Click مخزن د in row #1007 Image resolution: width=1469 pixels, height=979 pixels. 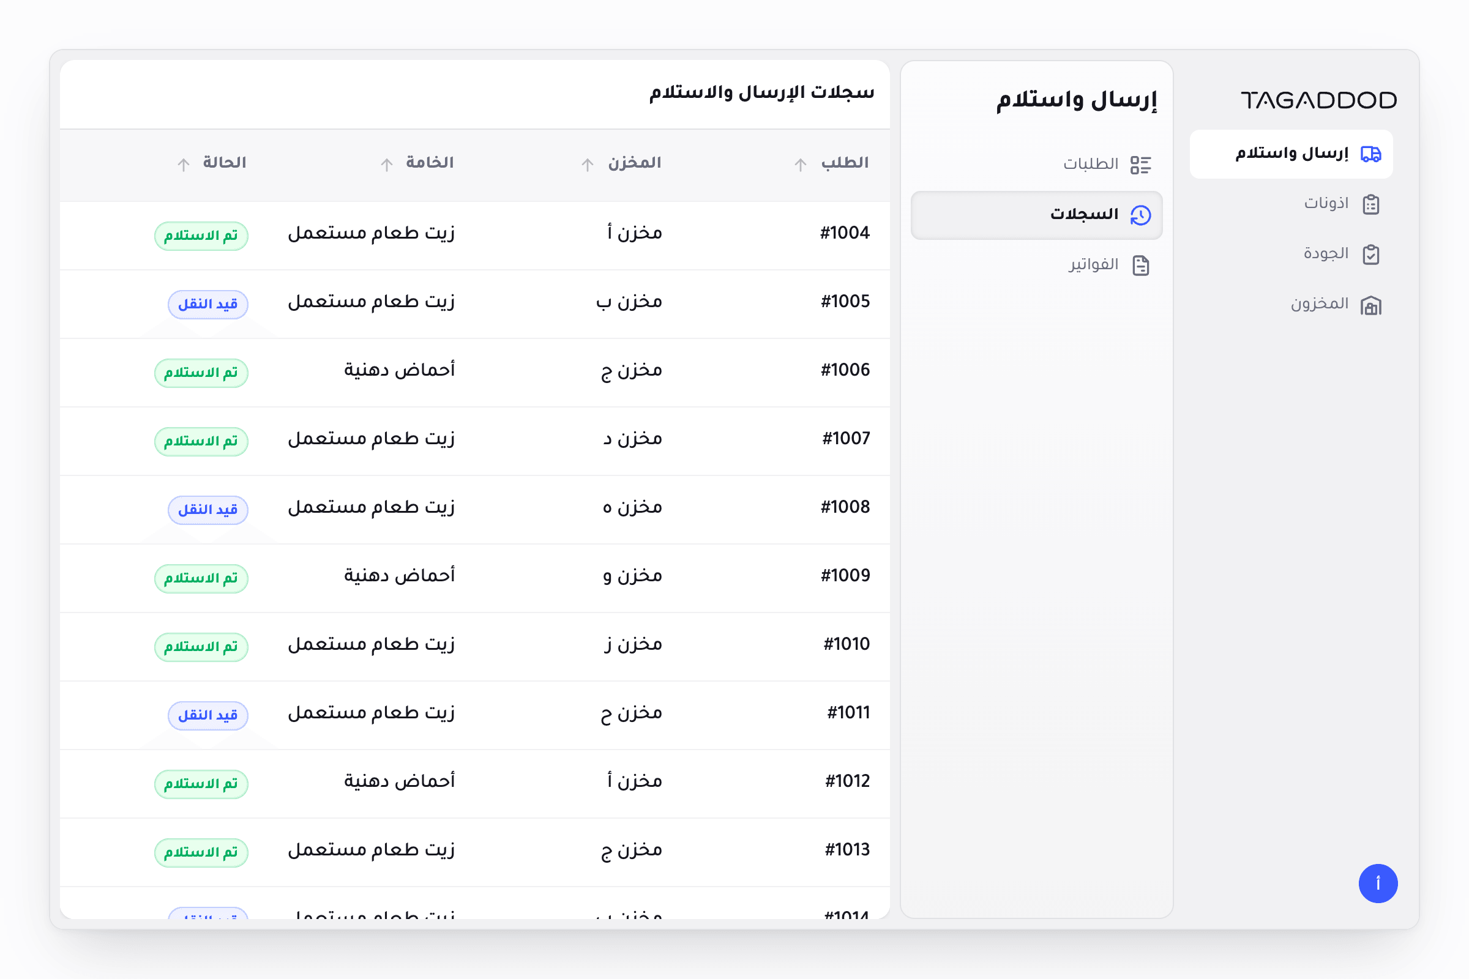coord(633,439)
